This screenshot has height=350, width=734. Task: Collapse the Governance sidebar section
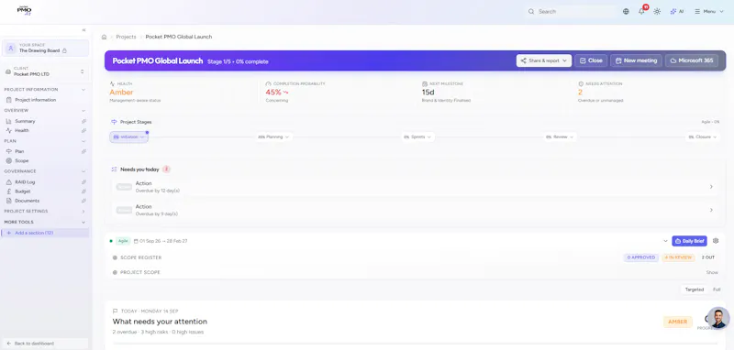coord(83,171)
